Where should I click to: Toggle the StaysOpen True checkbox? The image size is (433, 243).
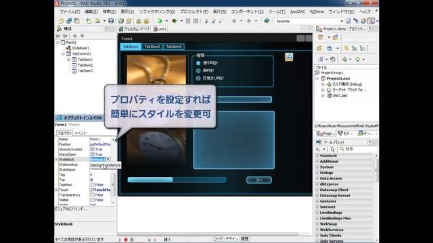pos(93,155)
